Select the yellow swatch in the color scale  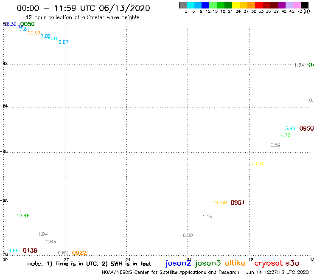(236, 6)
